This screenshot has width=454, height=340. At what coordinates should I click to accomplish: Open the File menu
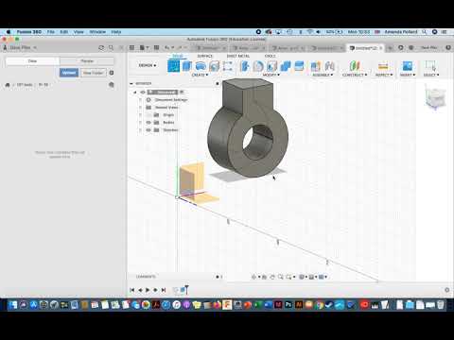(51, 32)
